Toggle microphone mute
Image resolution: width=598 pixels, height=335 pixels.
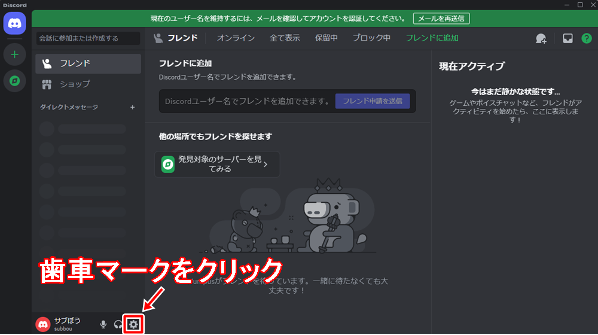(103, 324)
